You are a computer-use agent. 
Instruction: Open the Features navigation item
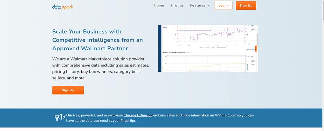(198, 5)
